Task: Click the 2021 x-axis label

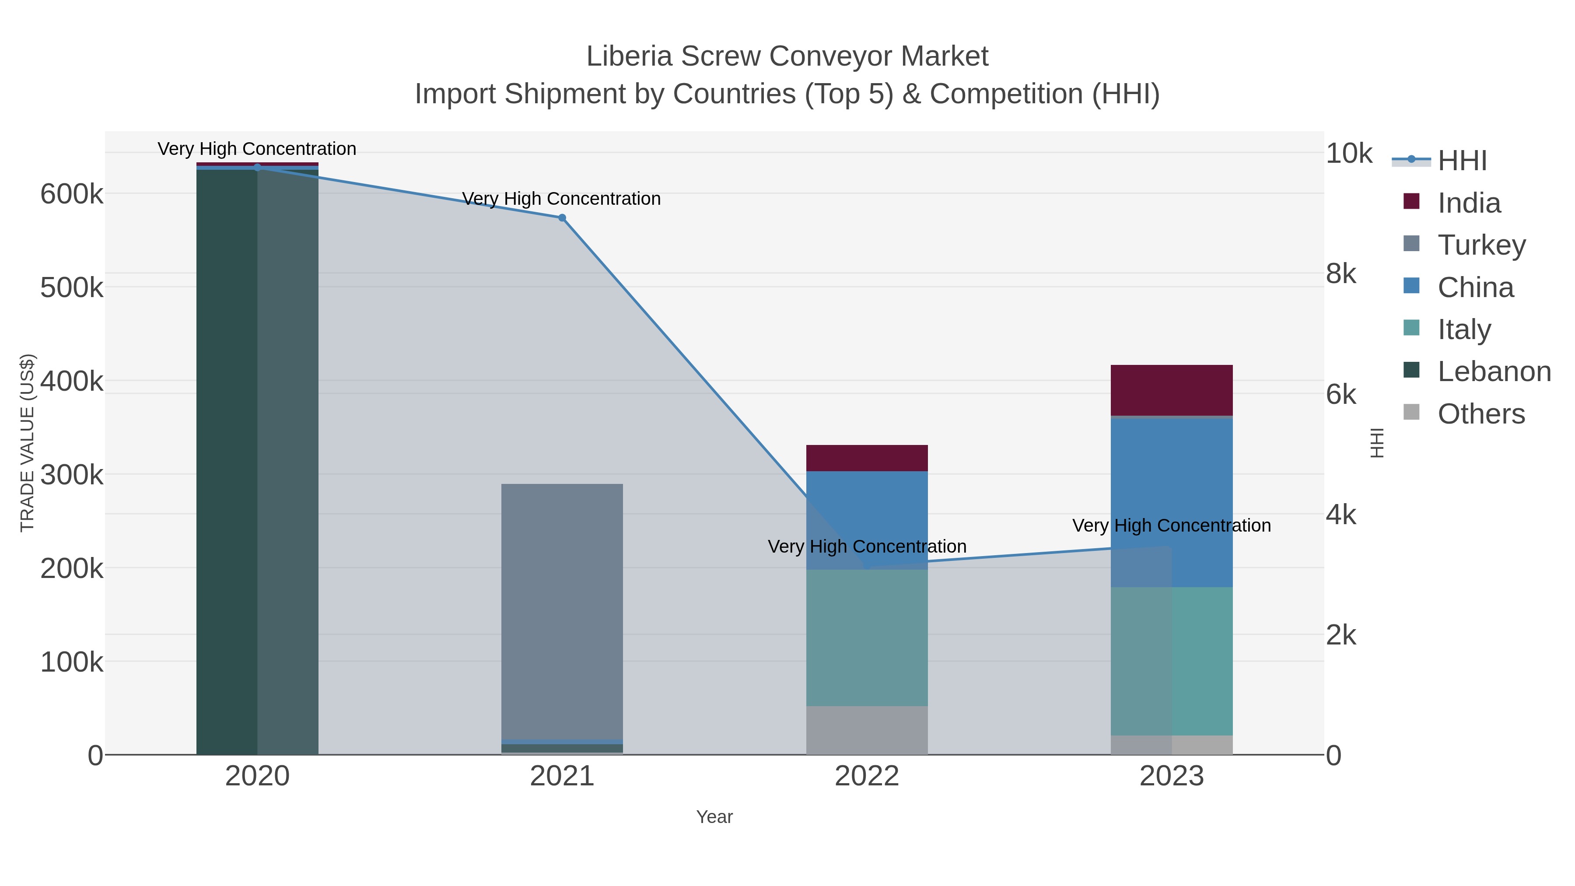Action: (562, 777)
